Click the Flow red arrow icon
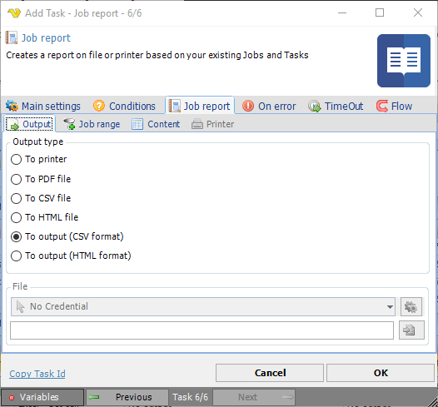 point(382,106)
